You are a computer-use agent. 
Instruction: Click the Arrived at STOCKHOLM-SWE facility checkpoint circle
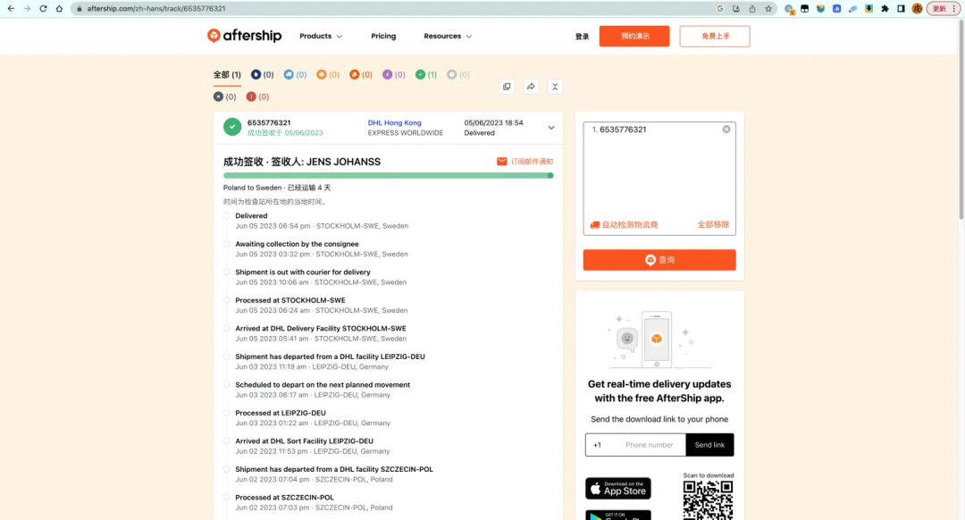click(x=226, y=328)
